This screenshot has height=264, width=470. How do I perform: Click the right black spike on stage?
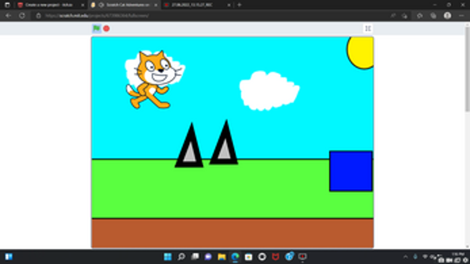coord(224,143)
